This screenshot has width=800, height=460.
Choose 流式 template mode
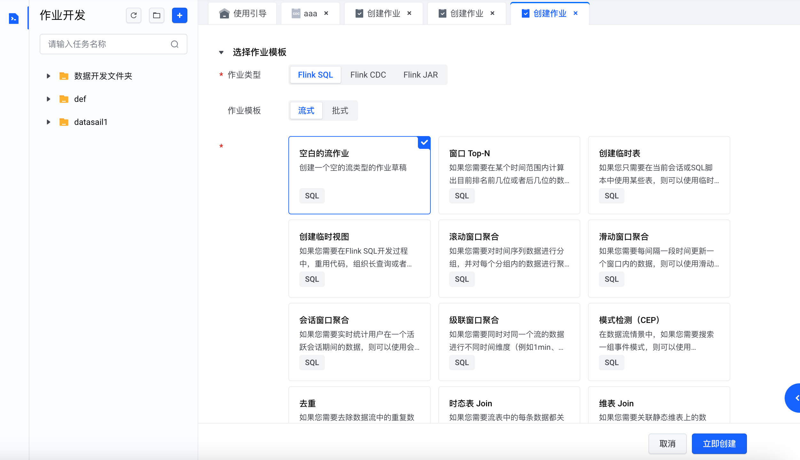pyautogui.click(x=306, y=111)
